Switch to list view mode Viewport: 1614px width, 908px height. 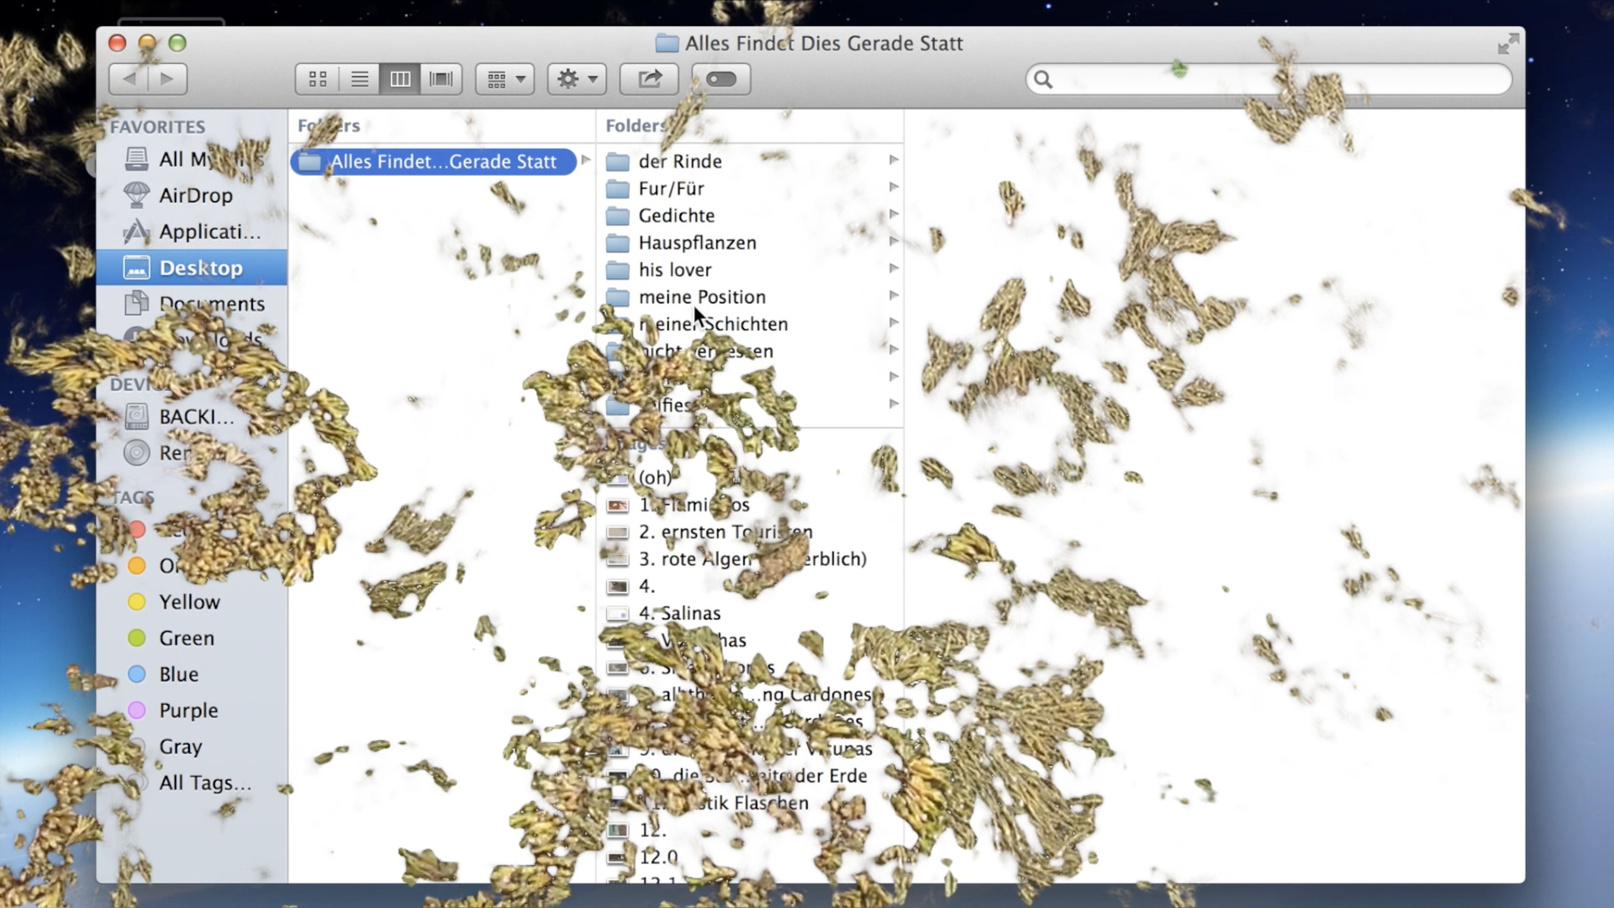coord(359,79)
